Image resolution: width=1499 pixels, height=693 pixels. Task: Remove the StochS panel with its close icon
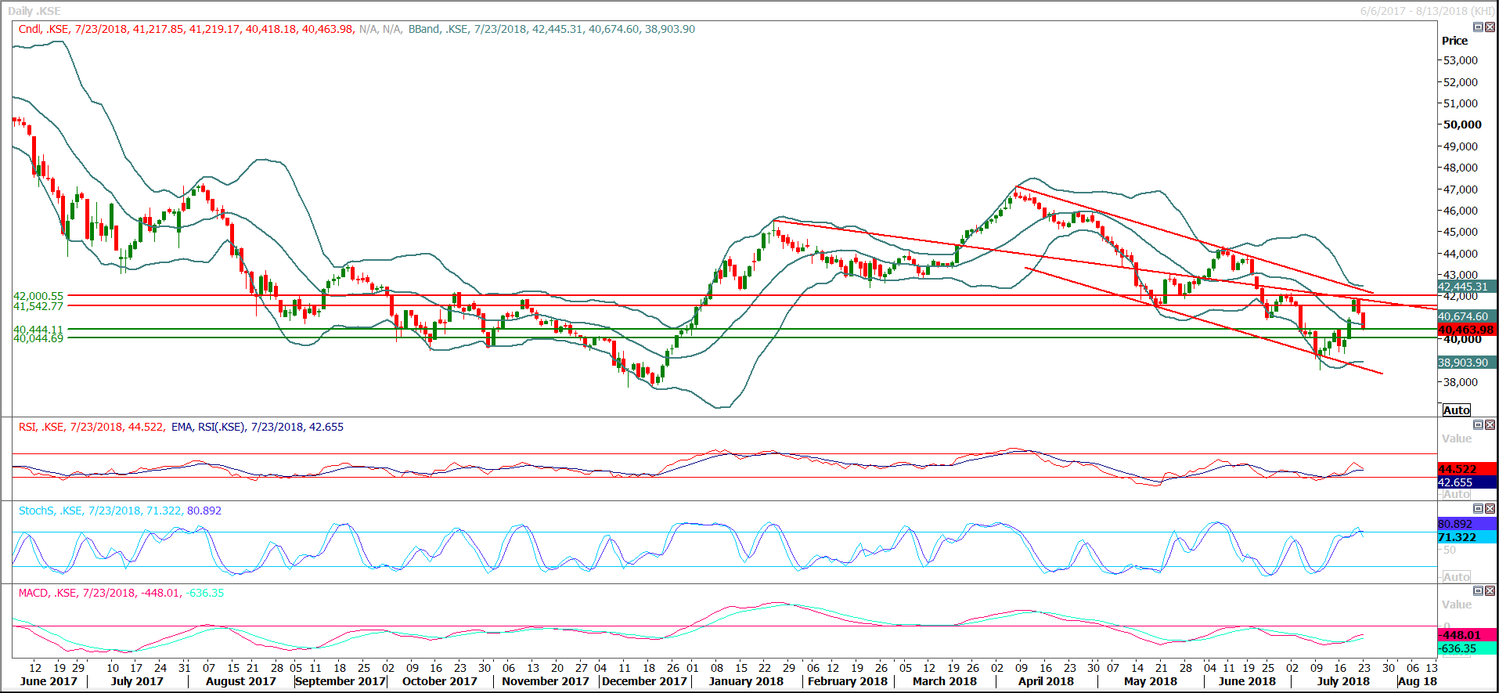coord(1490,509)
